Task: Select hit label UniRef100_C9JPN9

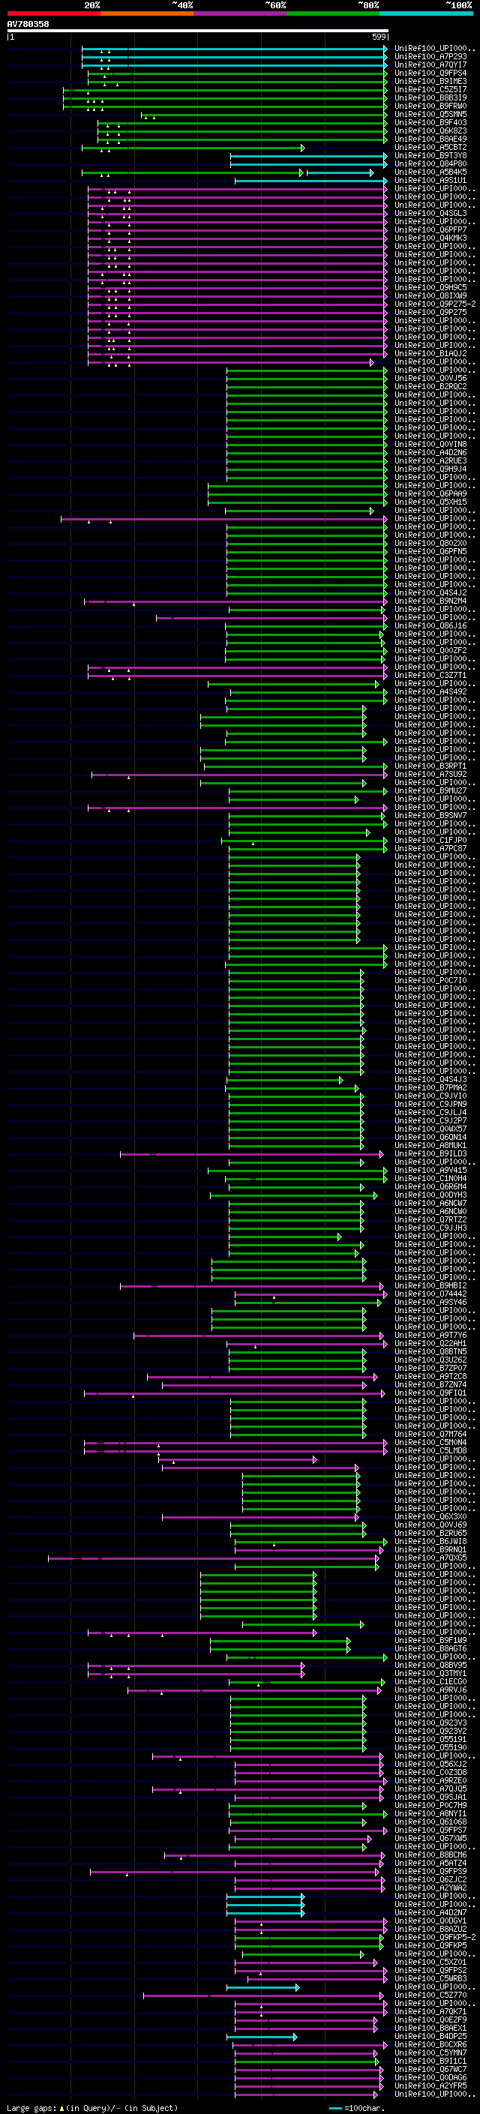Action: pos(430,1104)
